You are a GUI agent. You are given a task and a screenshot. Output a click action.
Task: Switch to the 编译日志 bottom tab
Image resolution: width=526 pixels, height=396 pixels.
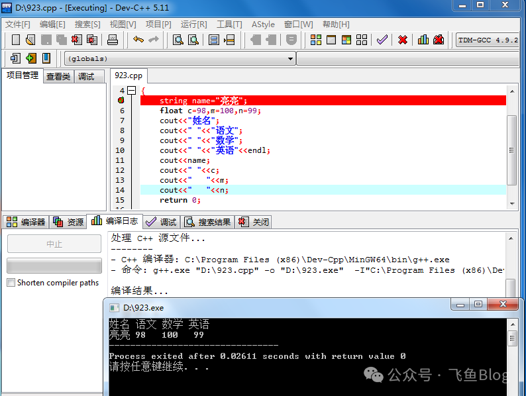[115, 221]
